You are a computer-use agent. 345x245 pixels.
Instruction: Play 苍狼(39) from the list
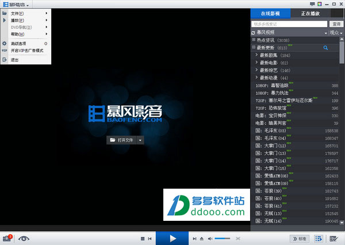tap(295, 191)
